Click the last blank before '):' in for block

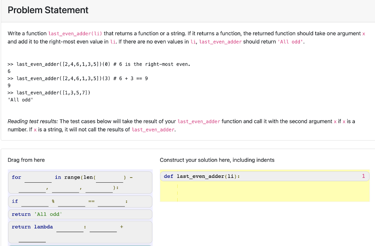[99, 189]
